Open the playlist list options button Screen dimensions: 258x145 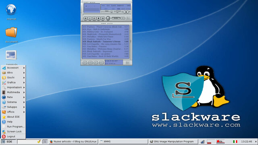[x=127, y=63]
